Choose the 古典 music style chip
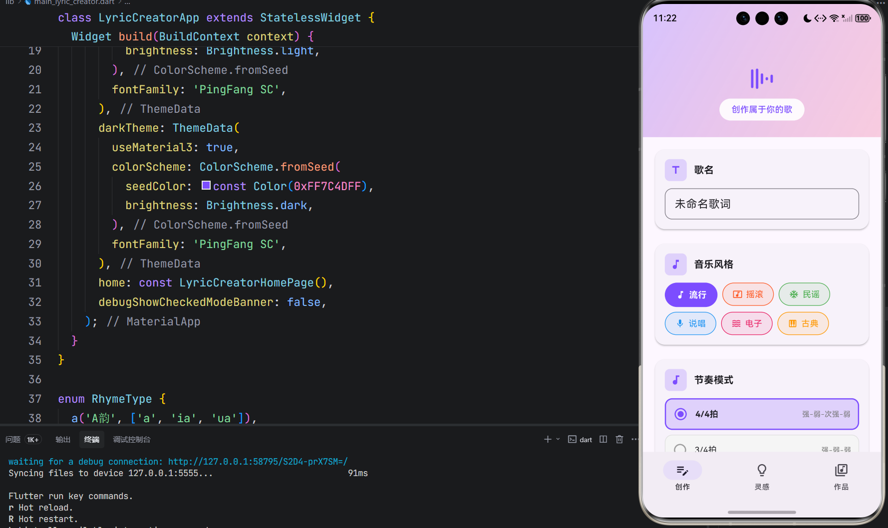Screen dimensions: 888x528 pyautogui.click(x=803, y=323)
